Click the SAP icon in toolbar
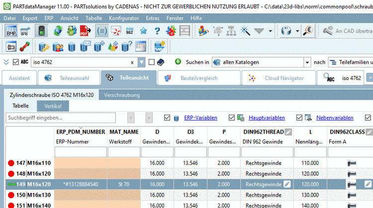The width and height of the screenshot is (373, 208). click(160, 47)
